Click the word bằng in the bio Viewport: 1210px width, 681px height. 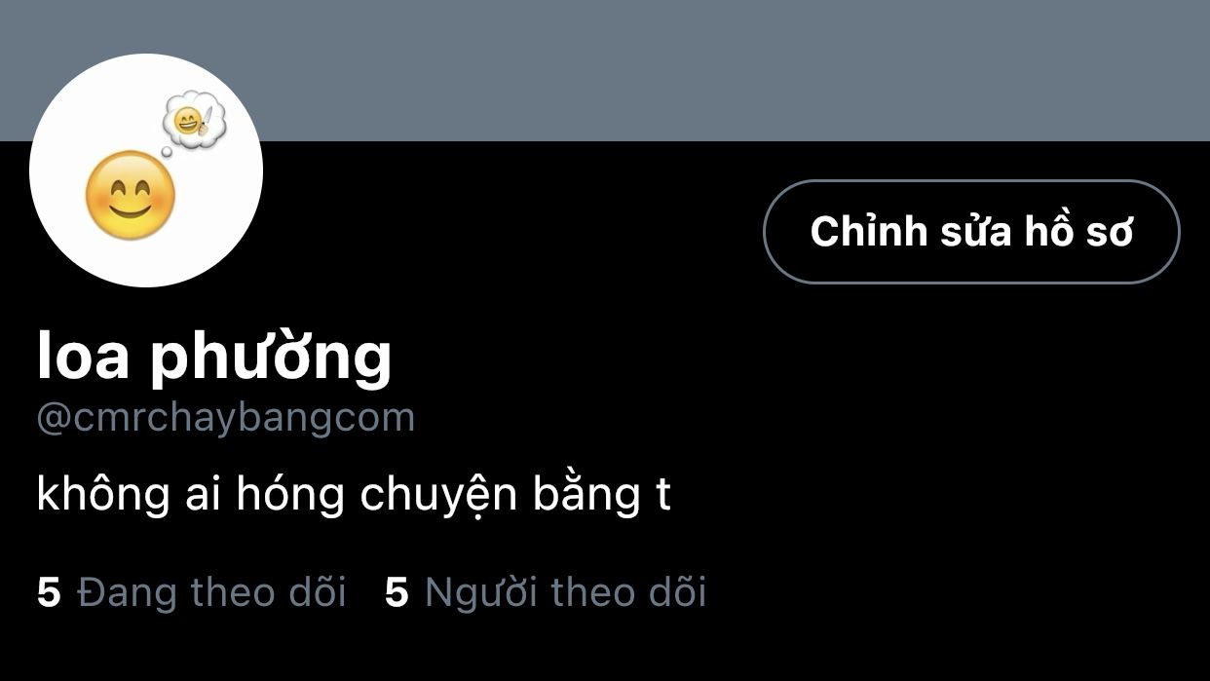click(584, 495)
